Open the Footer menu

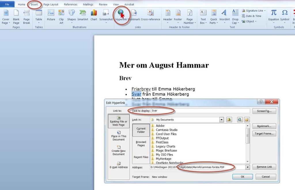pos(178,16)
